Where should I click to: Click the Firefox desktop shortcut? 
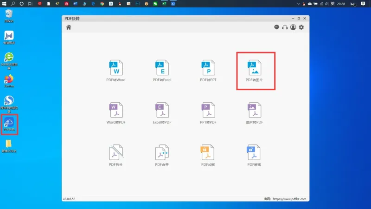click(x=9, y=81)
